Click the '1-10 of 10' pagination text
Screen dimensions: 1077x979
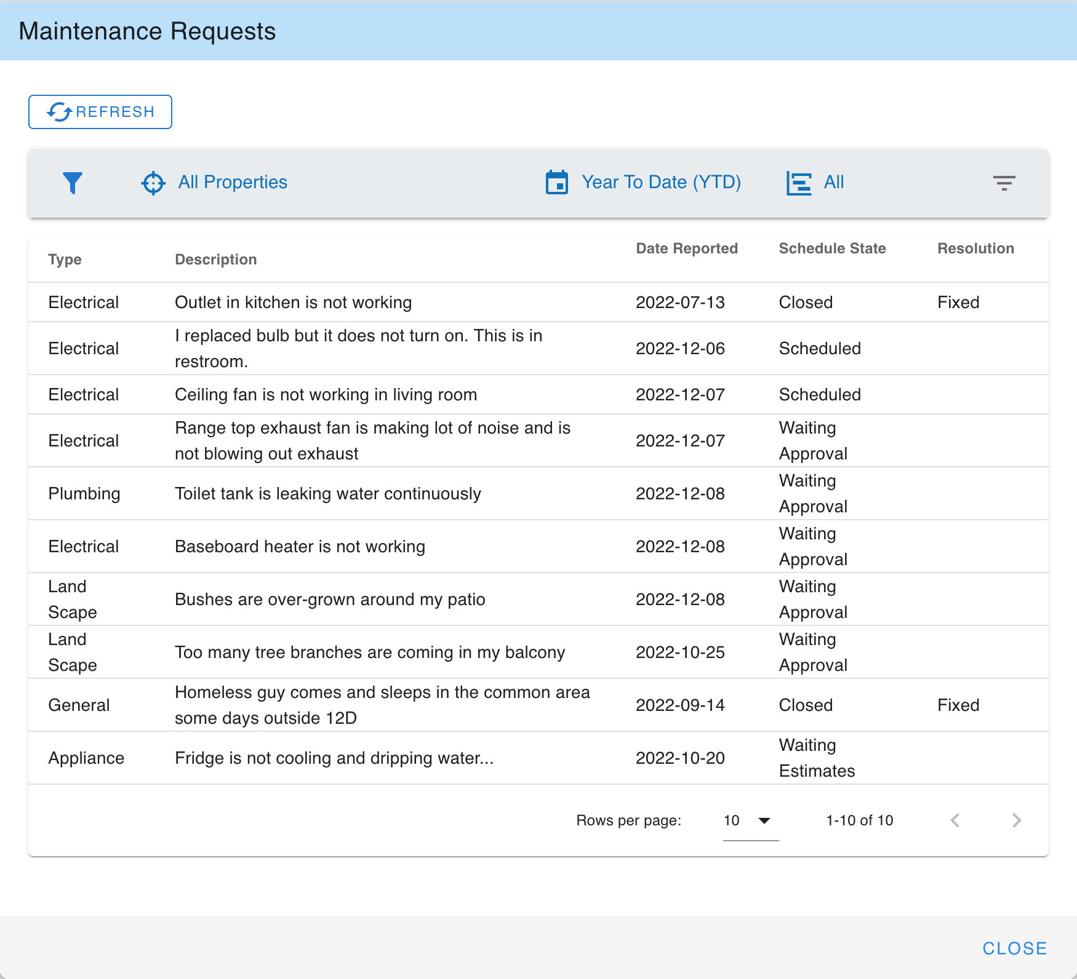click(859, 820)
